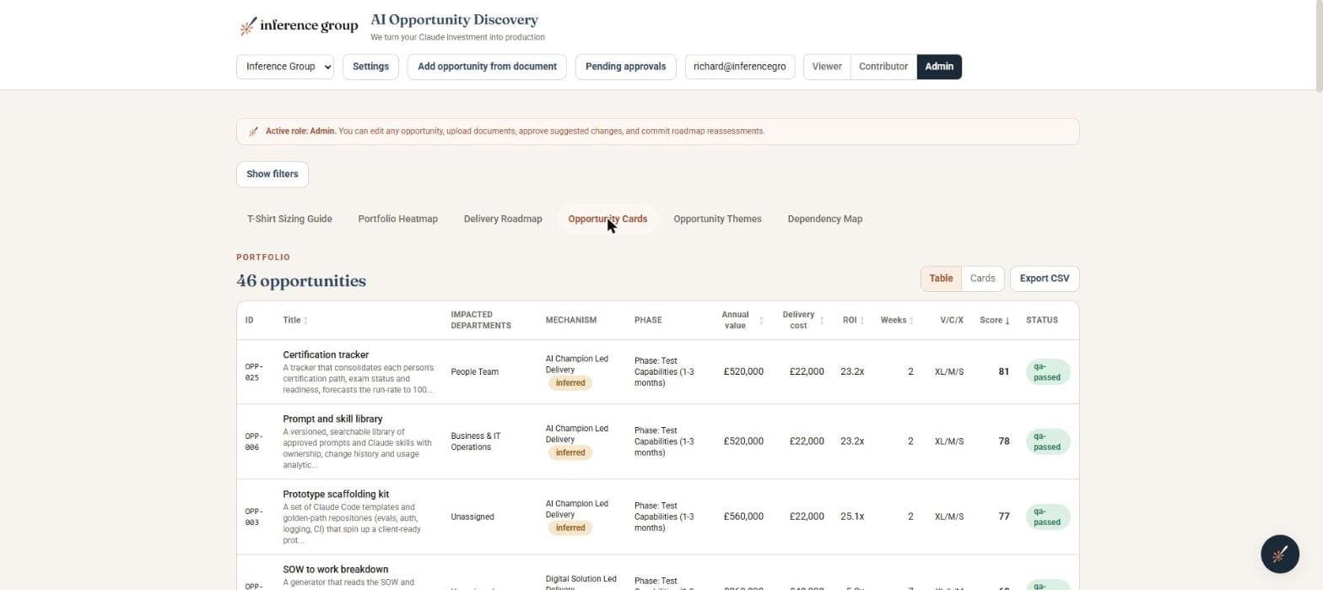
Task: Click the inferred badge on Prototype scaffolding kit row
Action: 570,528
